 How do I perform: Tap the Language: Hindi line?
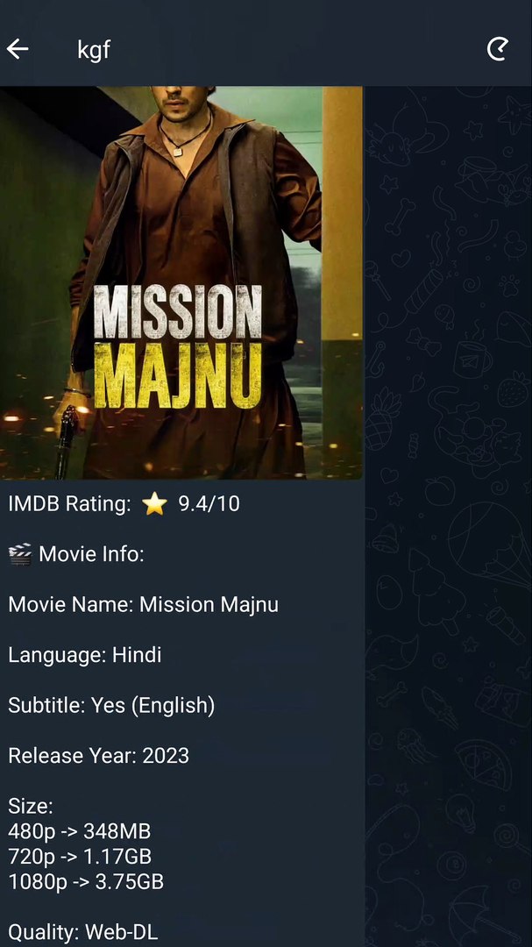[84, 655]
